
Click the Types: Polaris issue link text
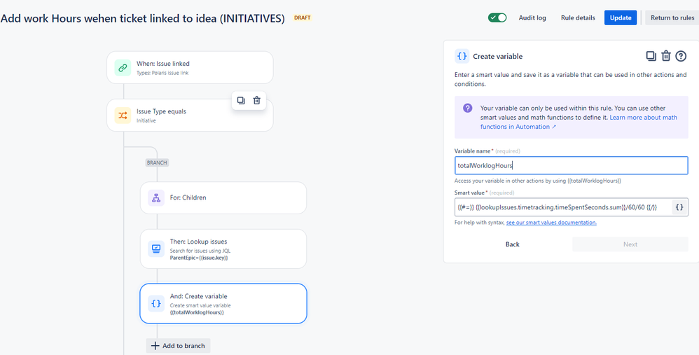[162, 73]
